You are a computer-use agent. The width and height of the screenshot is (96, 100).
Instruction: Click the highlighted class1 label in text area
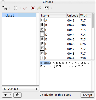pyautogui.click(x=45, y=63)
